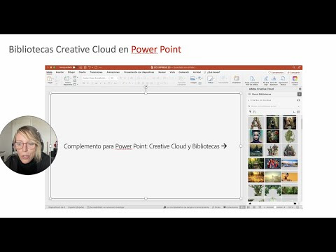This screenshot has width=336, height=252.
Task: Expand the search field dropdown arrow
Action: 299,106
